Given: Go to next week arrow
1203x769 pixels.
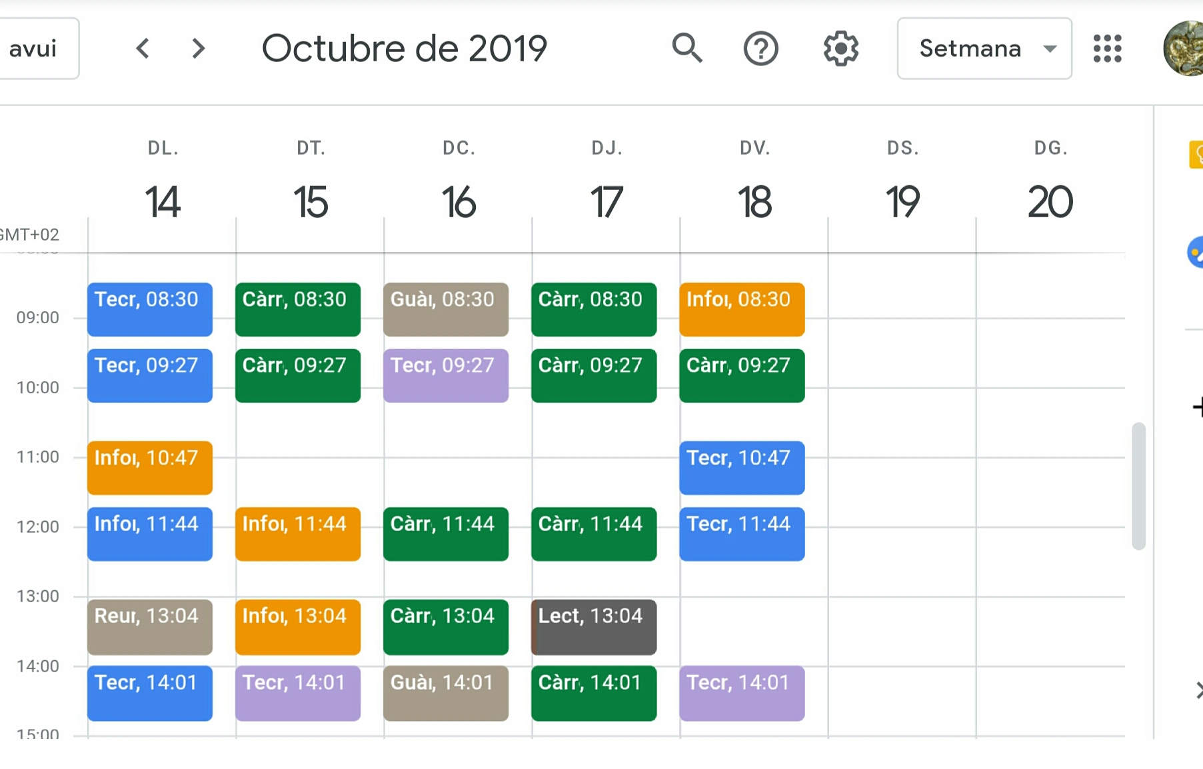Looking at the screenshot, I should (x=198, y=48).
